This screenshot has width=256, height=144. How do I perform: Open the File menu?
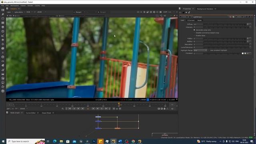(x=3, y=6)
